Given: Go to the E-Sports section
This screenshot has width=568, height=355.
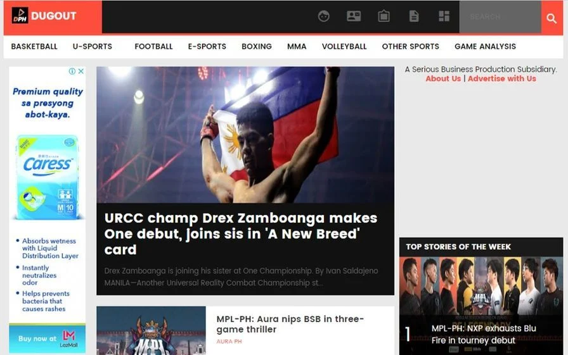Looking at the screenshot, I should (x=207, y=47).
